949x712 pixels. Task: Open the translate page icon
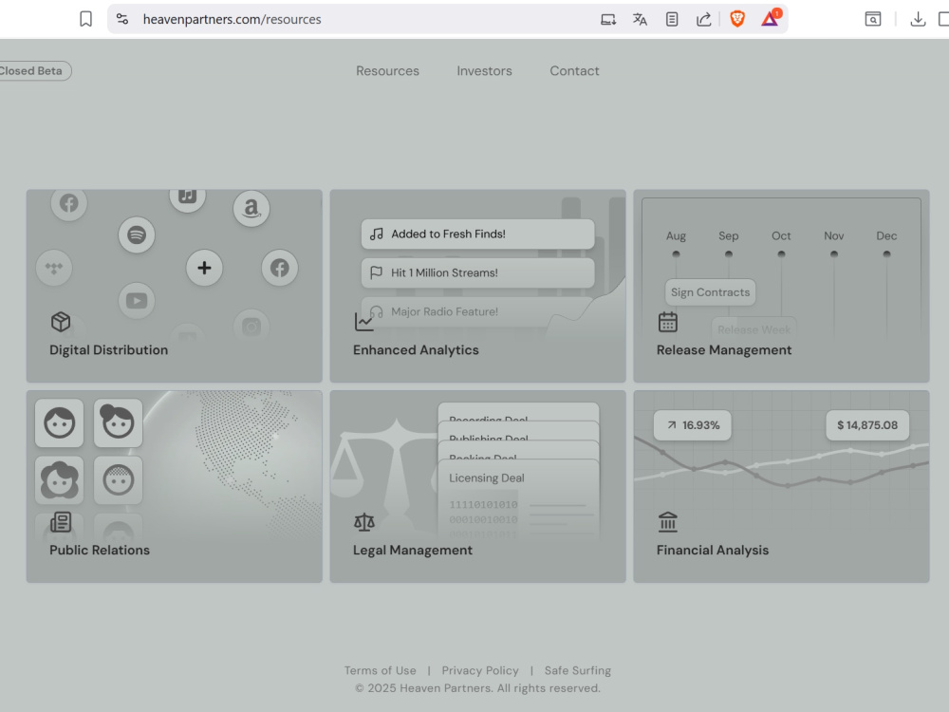pyautogui.click(x=640, y=19)
